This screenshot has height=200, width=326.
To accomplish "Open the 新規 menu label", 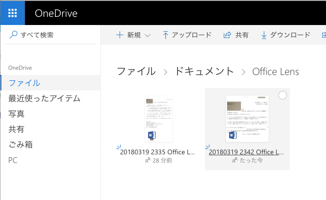I will (x=134, y=35).
